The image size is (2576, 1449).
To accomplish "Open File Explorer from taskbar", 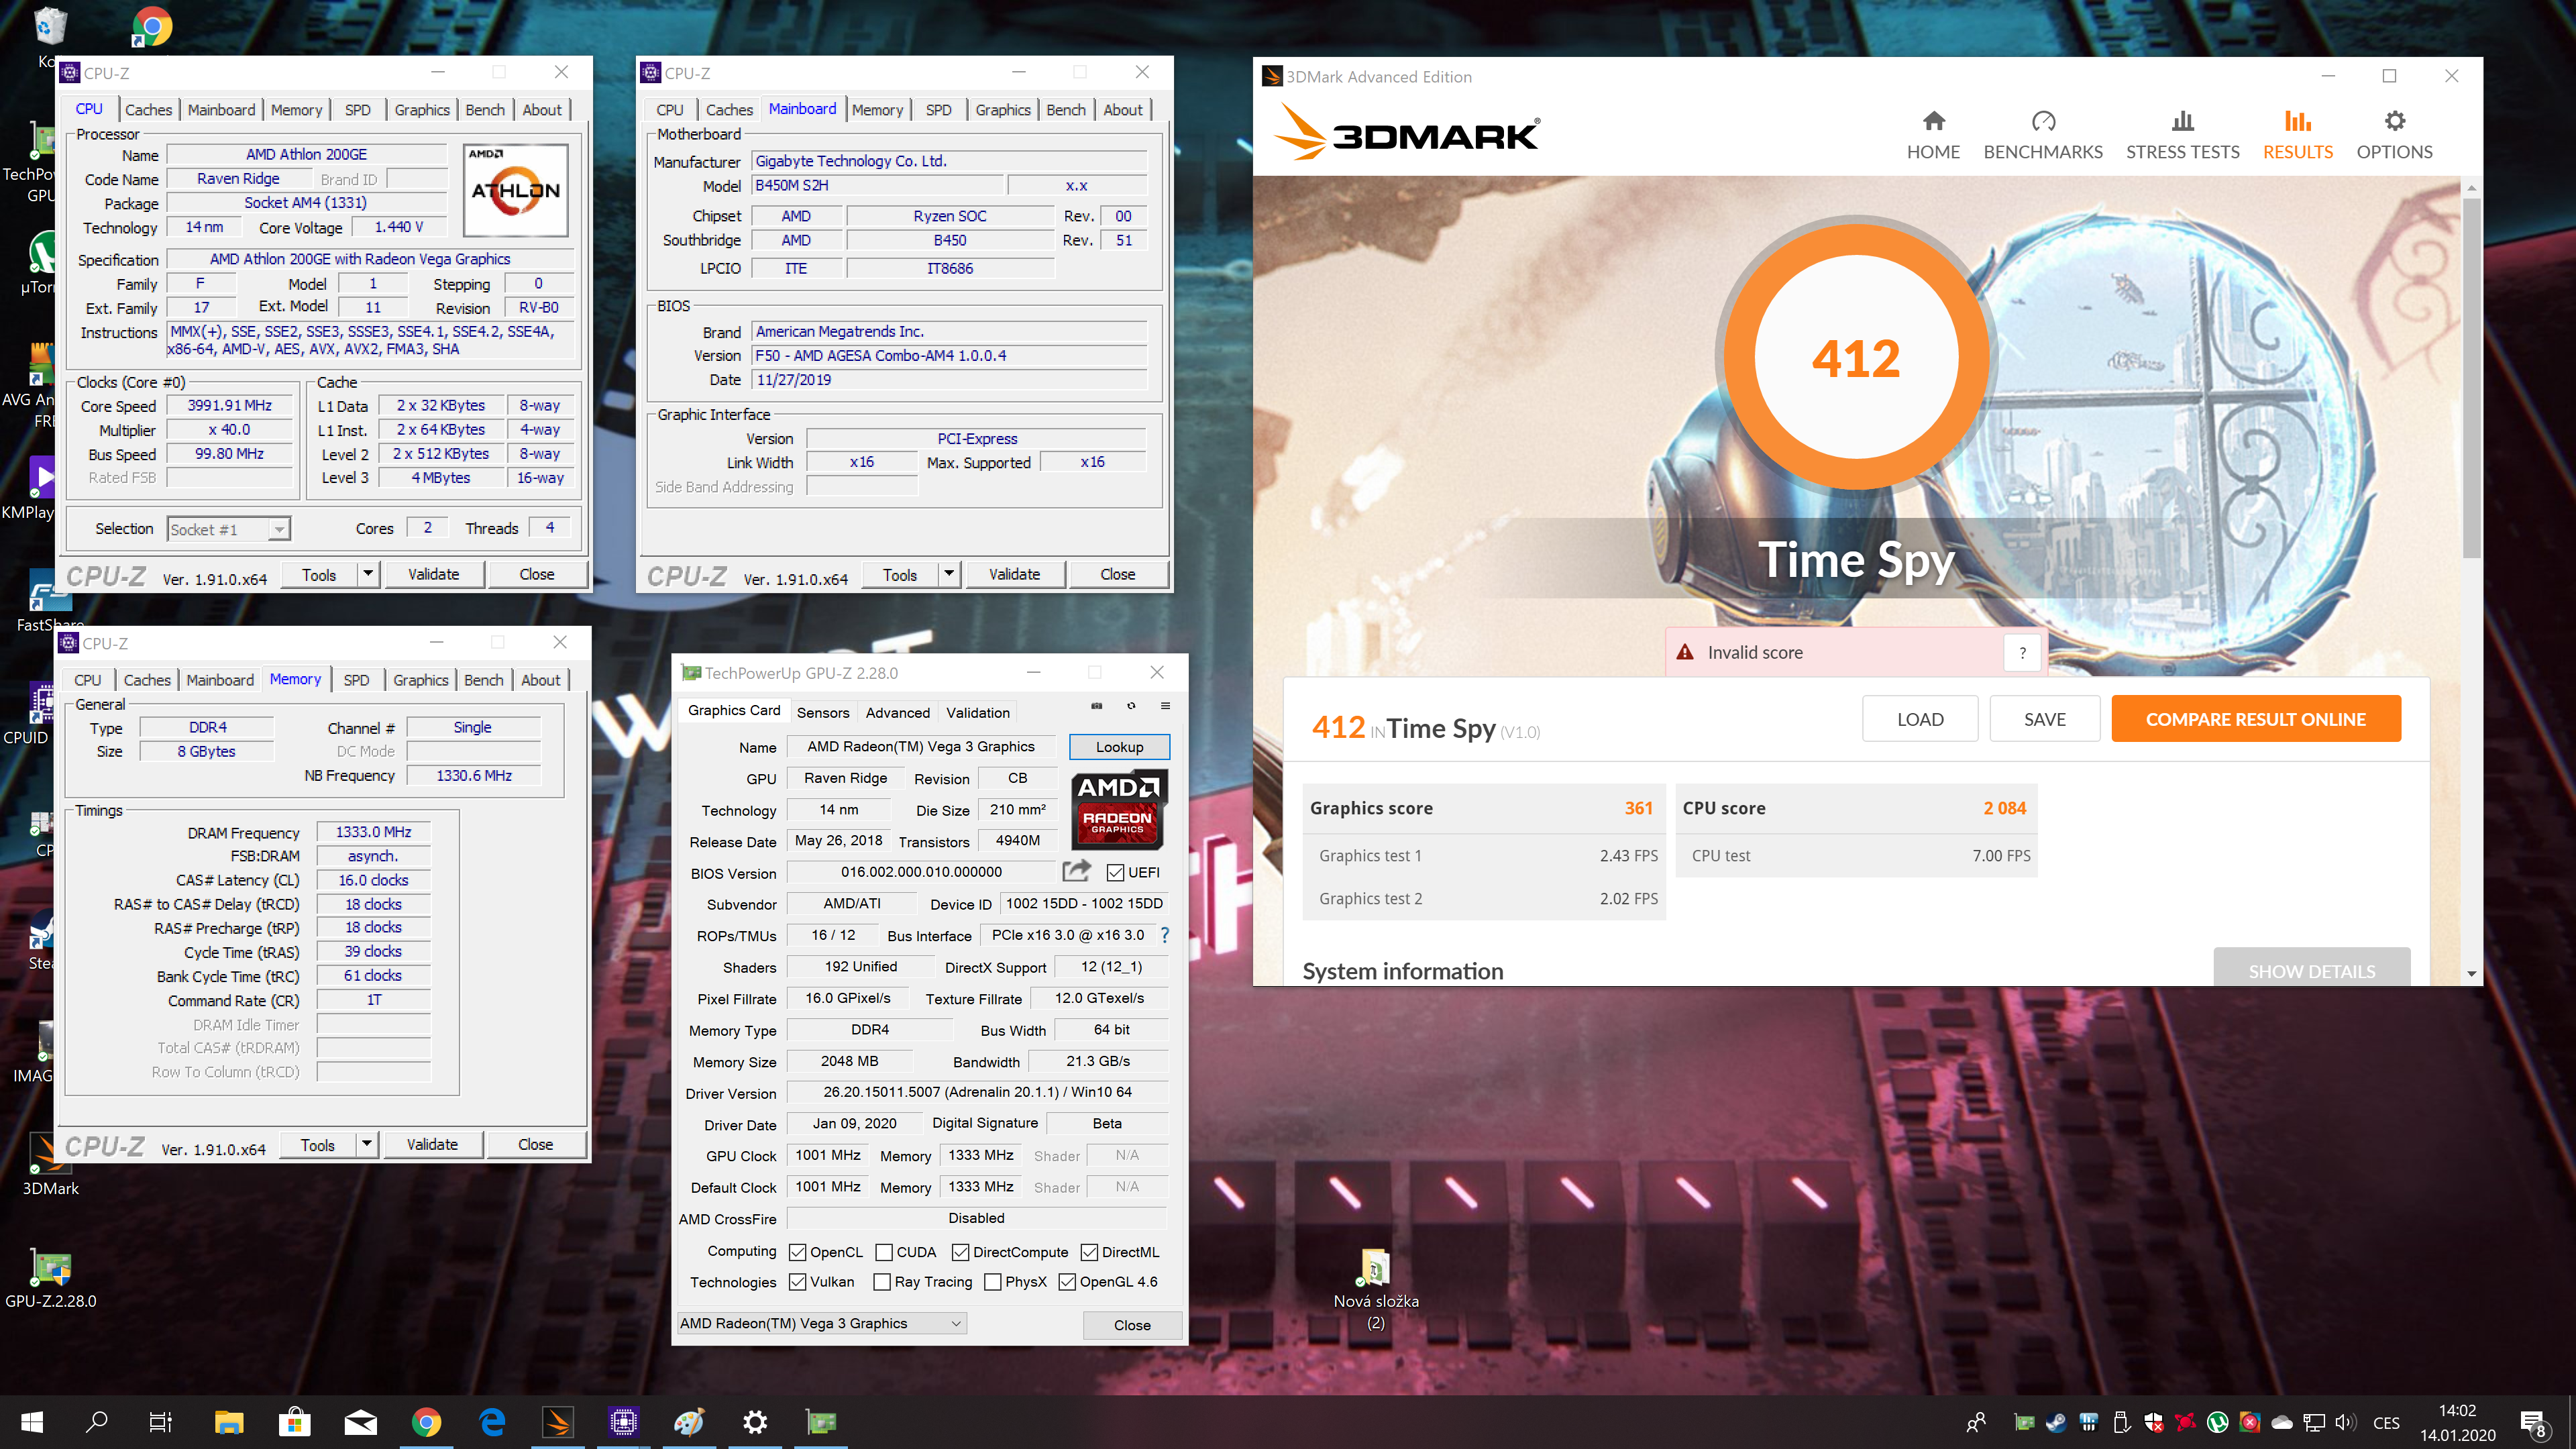I will 229,1421.
